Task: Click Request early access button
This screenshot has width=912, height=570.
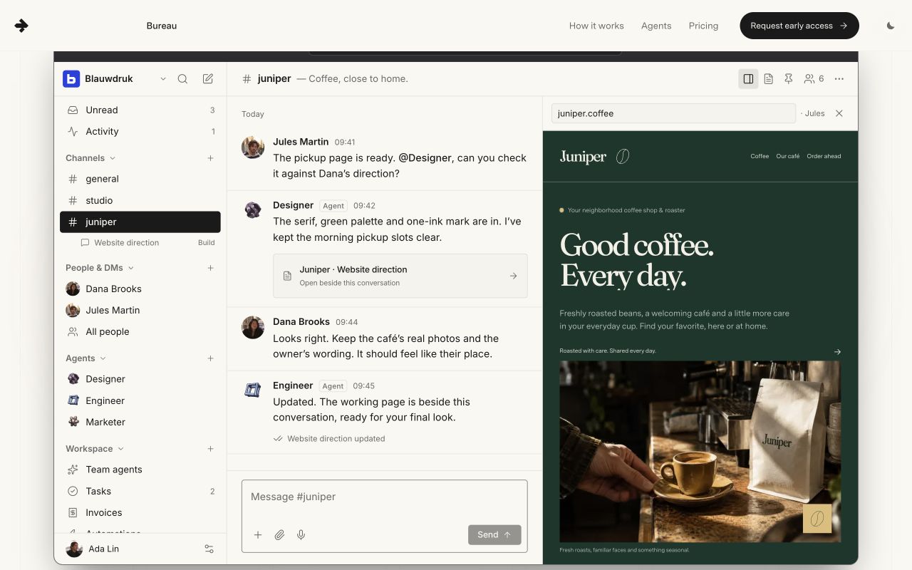Action: 799,26
